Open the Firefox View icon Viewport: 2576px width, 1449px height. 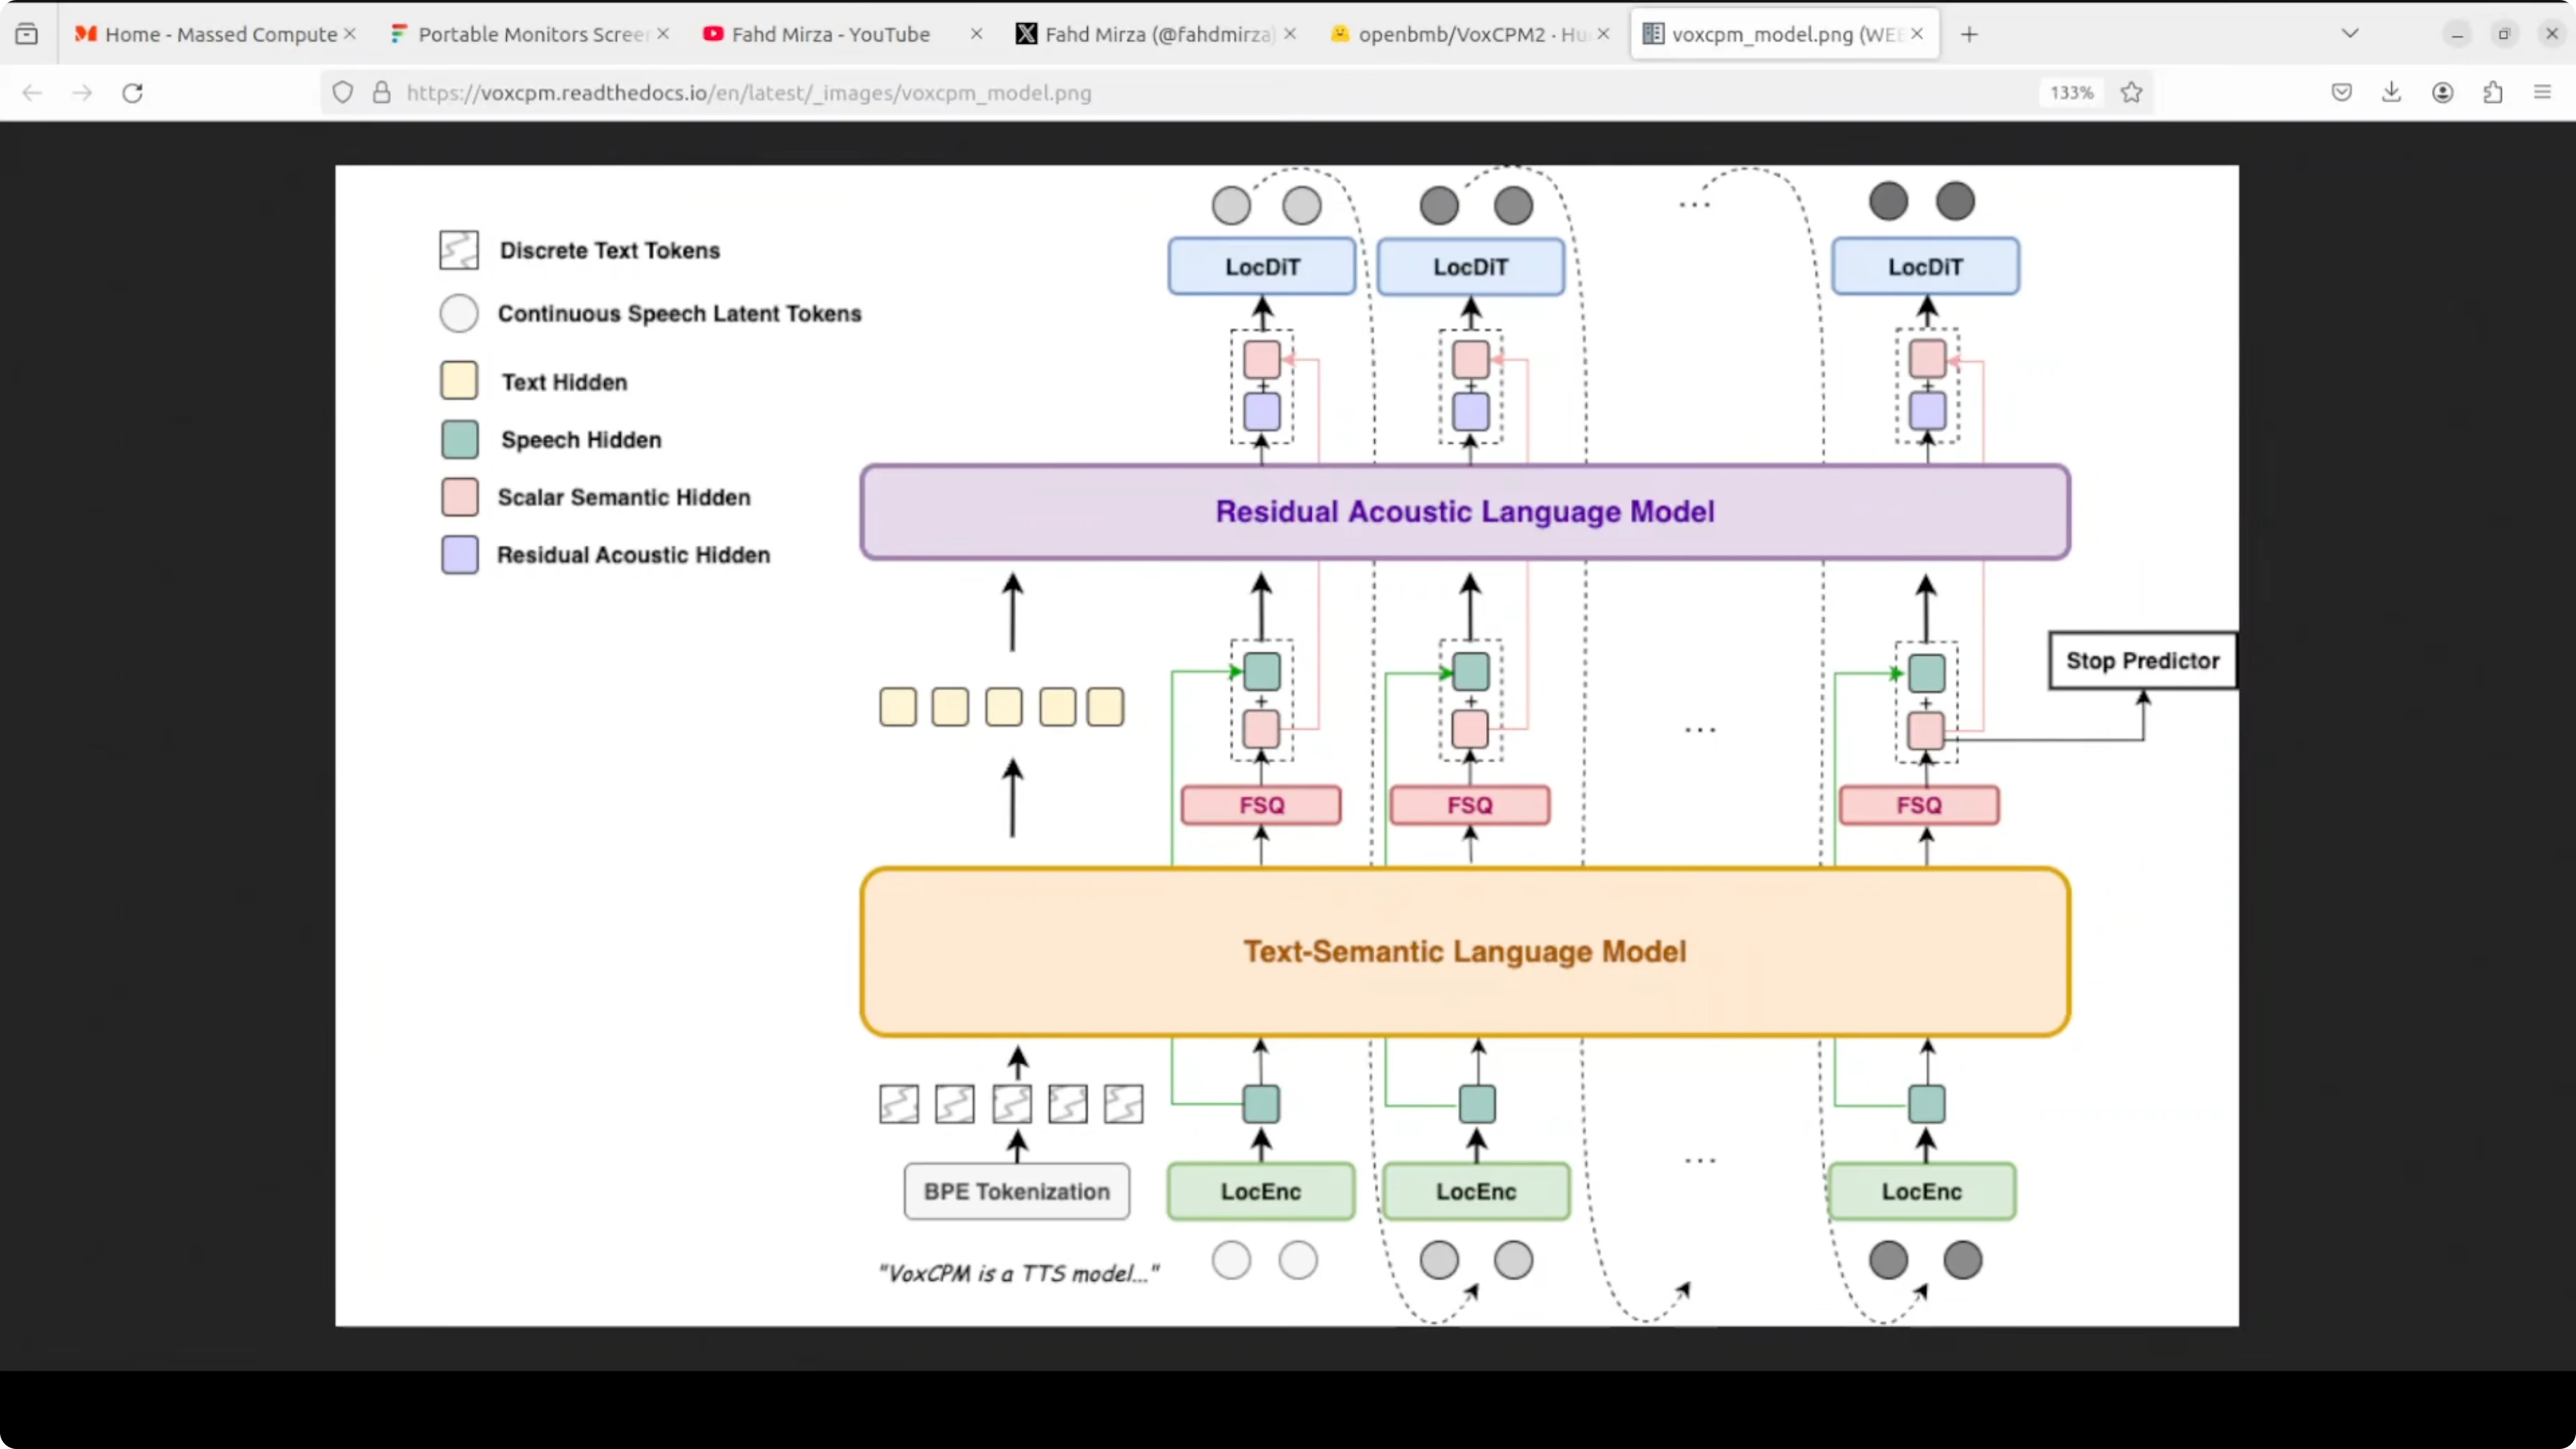click(27, 34)
